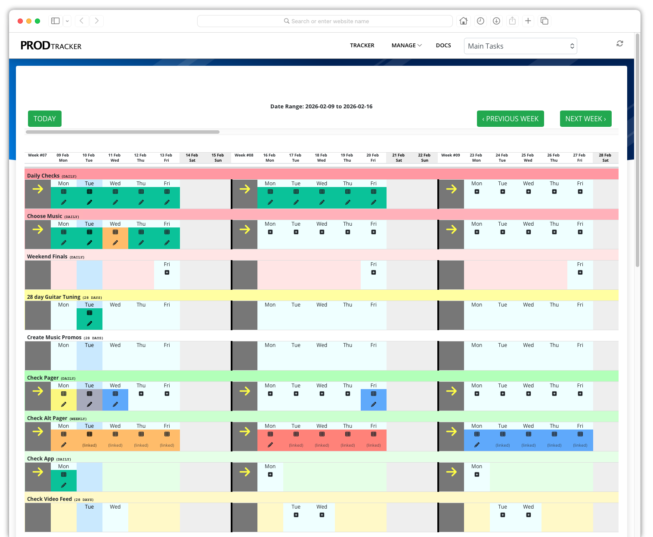Go to the TRACKER page
653x537 pixels.
362,45
